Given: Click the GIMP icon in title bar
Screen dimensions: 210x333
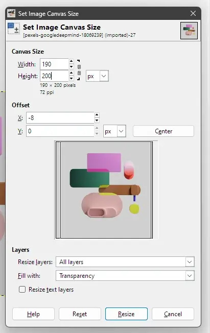Looking at the screenshot, I should (11, 13).
